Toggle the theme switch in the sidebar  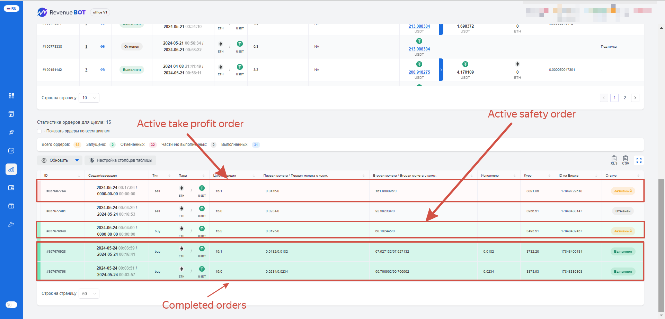click(11, 305)
